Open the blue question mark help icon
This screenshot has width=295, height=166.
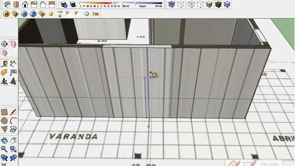[x=33, y=14]
